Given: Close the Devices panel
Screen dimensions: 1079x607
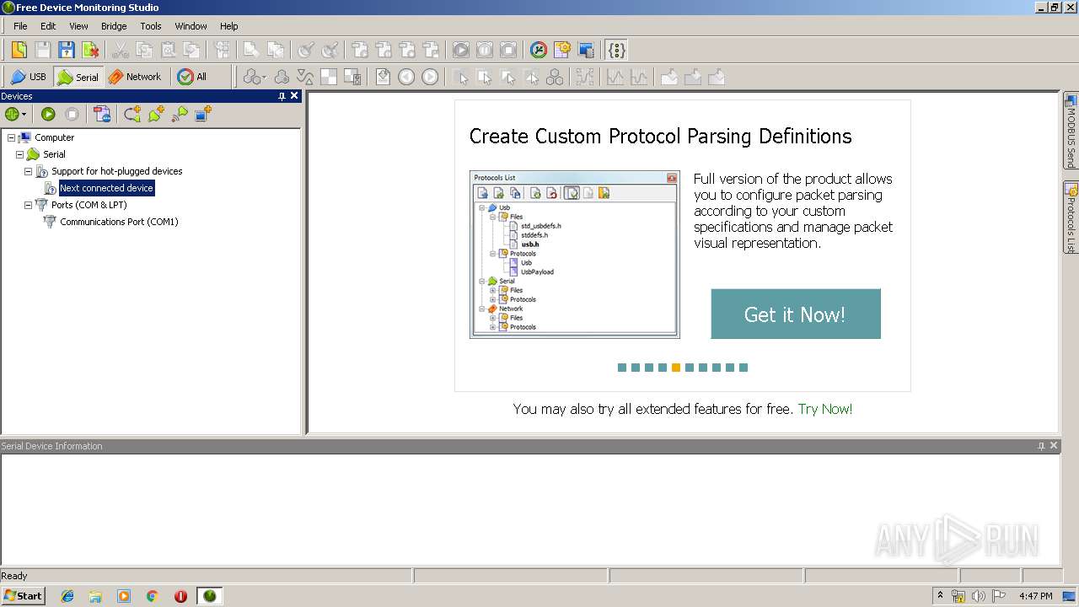Looking at the screenshot, I should pyautogui.click(x=294, y=96).
